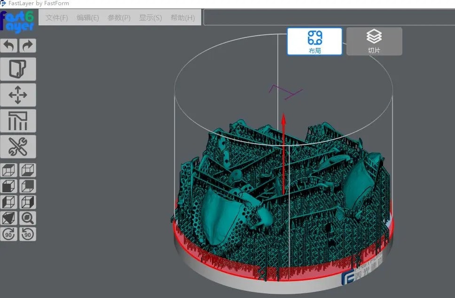Open the 文件(F) menu
Viewport: 455px width, 298px height.
point(57,18)
